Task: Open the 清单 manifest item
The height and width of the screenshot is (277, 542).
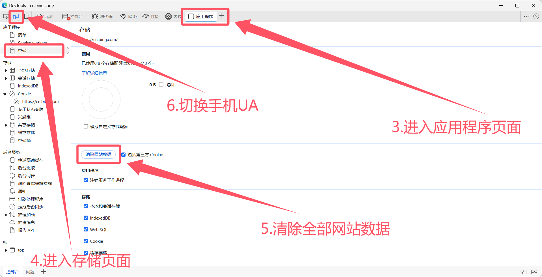Action: click(x=22, y=35)
